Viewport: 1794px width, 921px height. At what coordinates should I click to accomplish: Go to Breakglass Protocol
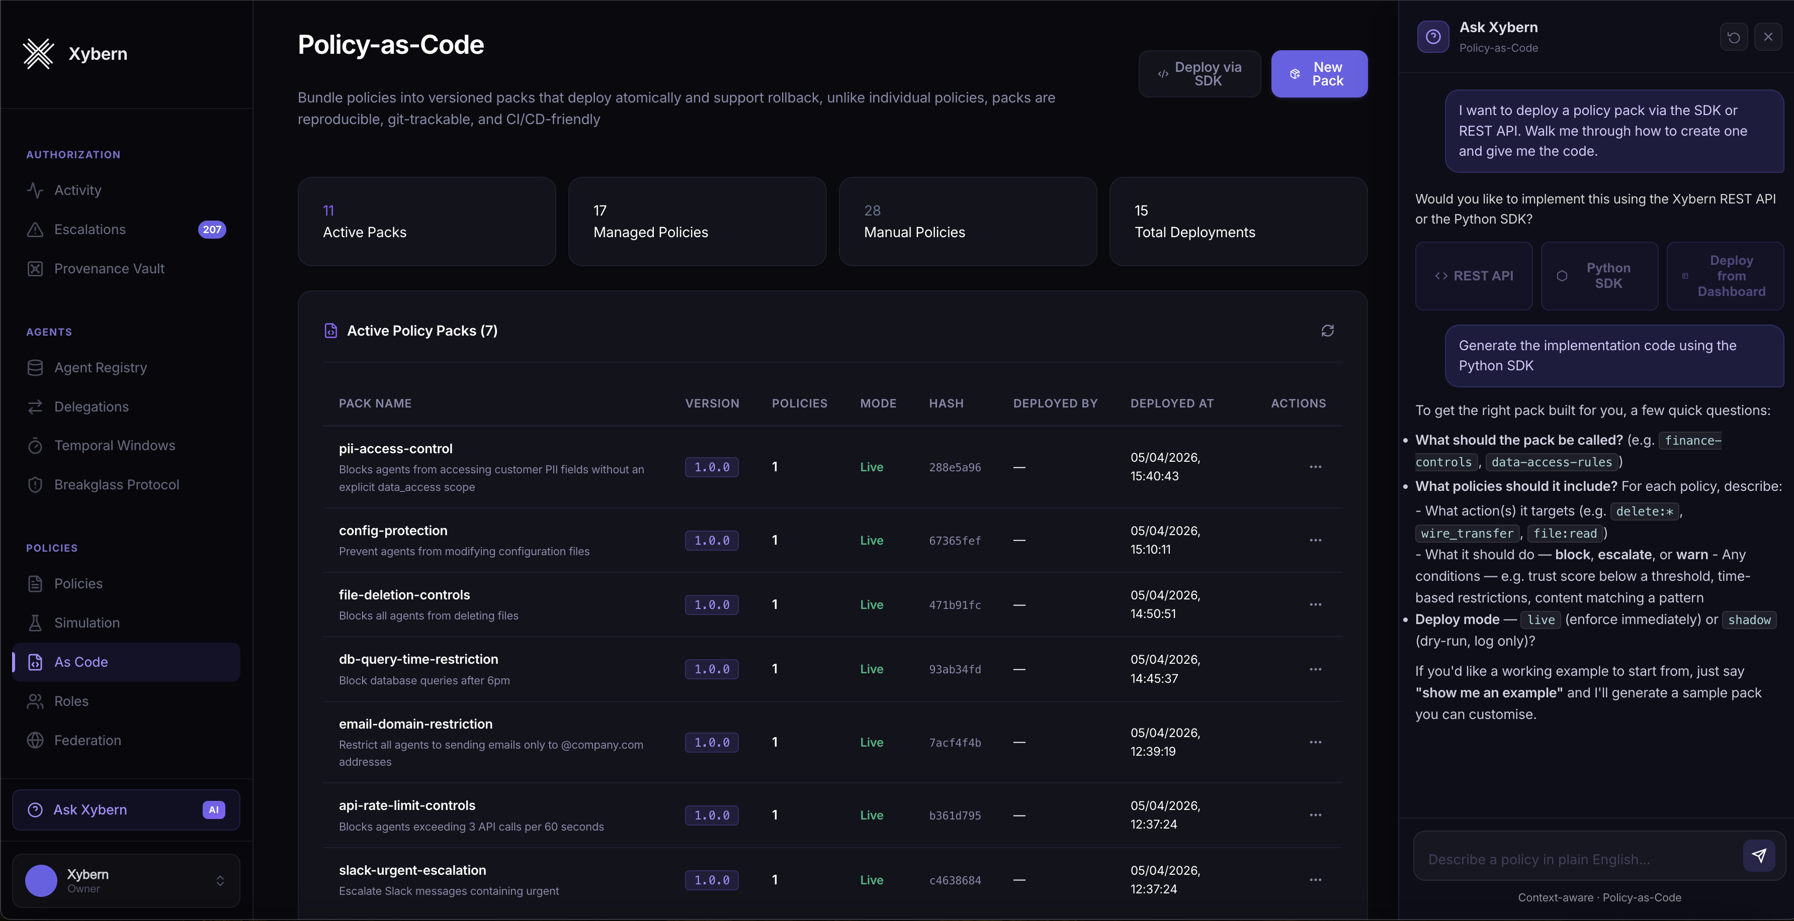[116, 485]
